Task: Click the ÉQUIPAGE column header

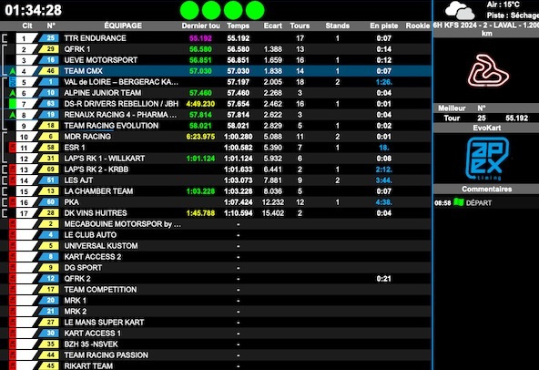Action: (123, 26)
